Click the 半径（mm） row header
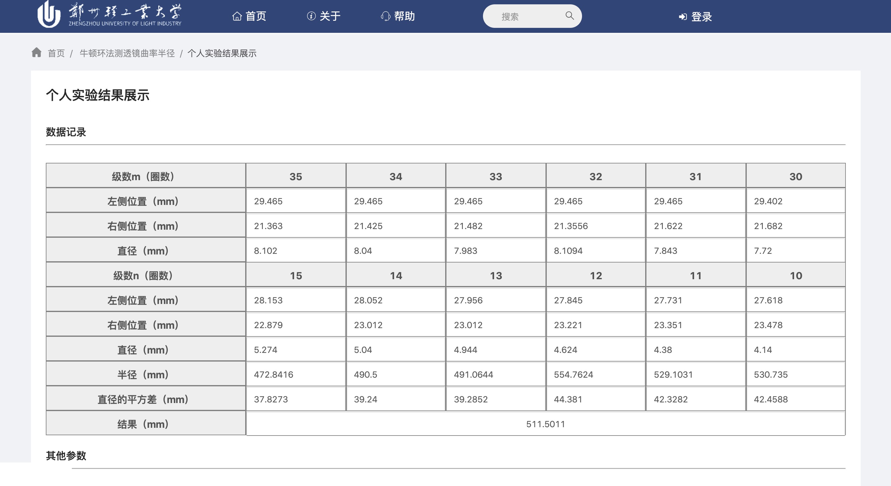The width and height of the screenshot is (891, 486). (146, 374)
